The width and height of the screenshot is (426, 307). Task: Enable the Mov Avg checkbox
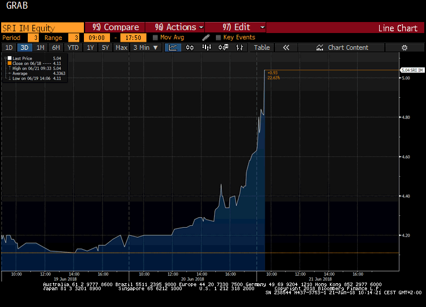(x=156, y=38)
